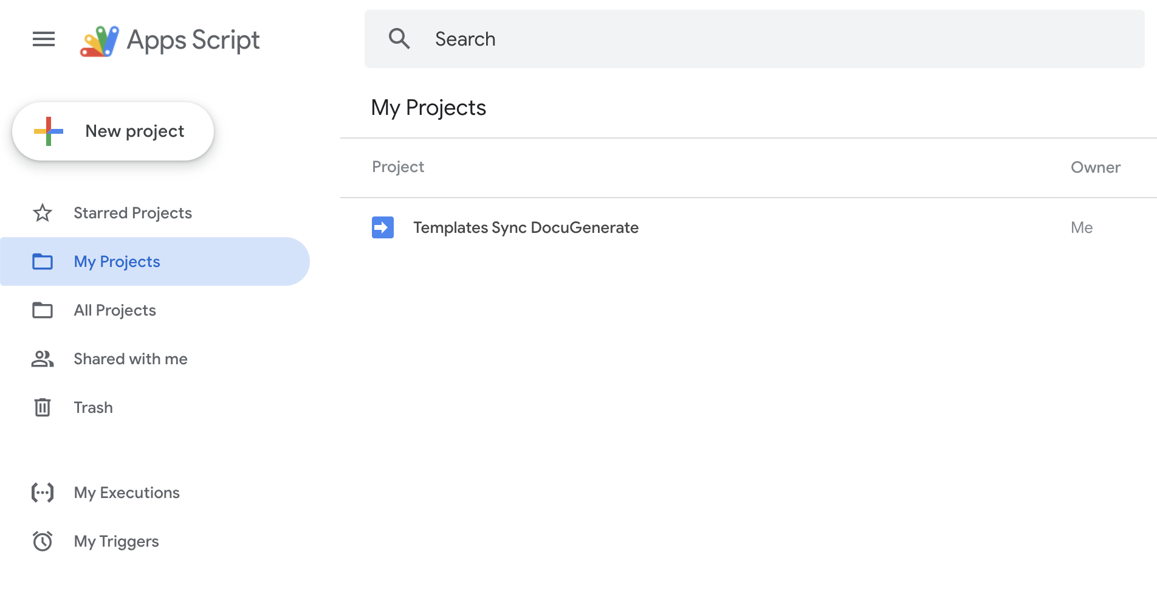1157x602 pixels.
Task: Click the My Projects folder icon
Action: [43, 261]
